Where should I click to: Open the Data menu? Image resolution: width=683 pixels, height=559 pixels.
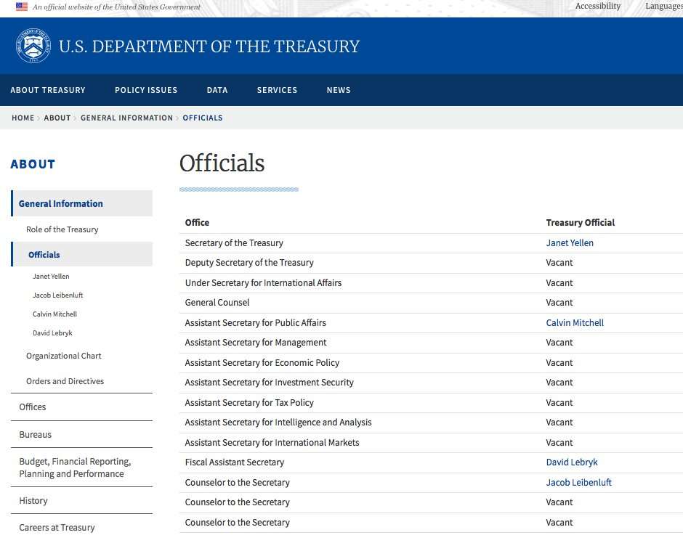pos(217,90)
